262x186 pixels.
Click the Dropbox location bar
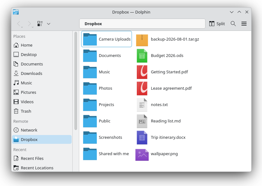142,24
